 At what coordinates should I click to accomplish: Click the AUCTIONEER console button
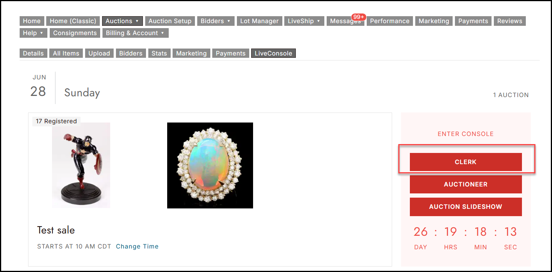coord(466,184)
